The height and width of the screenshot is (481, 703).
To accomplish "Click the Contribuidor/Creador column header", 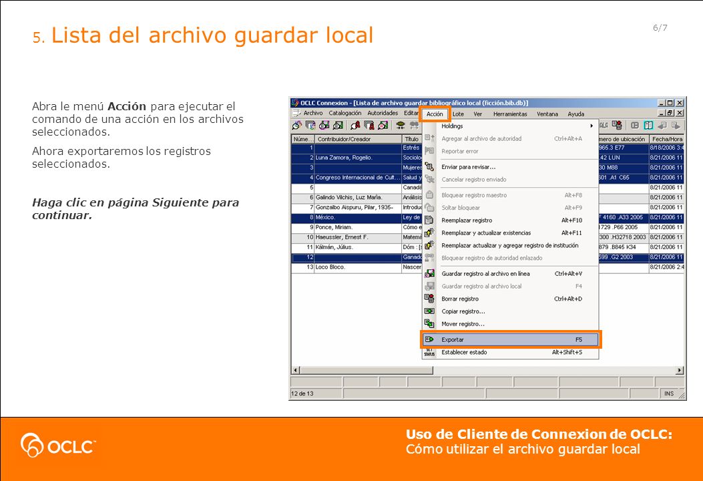I will coord(358,139).
